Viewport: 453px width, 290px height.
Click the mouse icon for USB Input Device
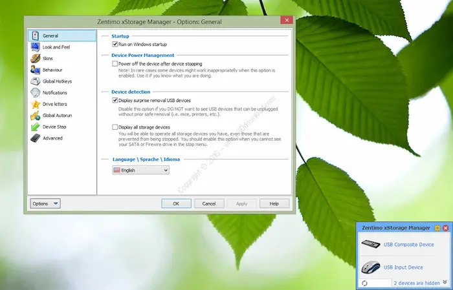(371, 267)
